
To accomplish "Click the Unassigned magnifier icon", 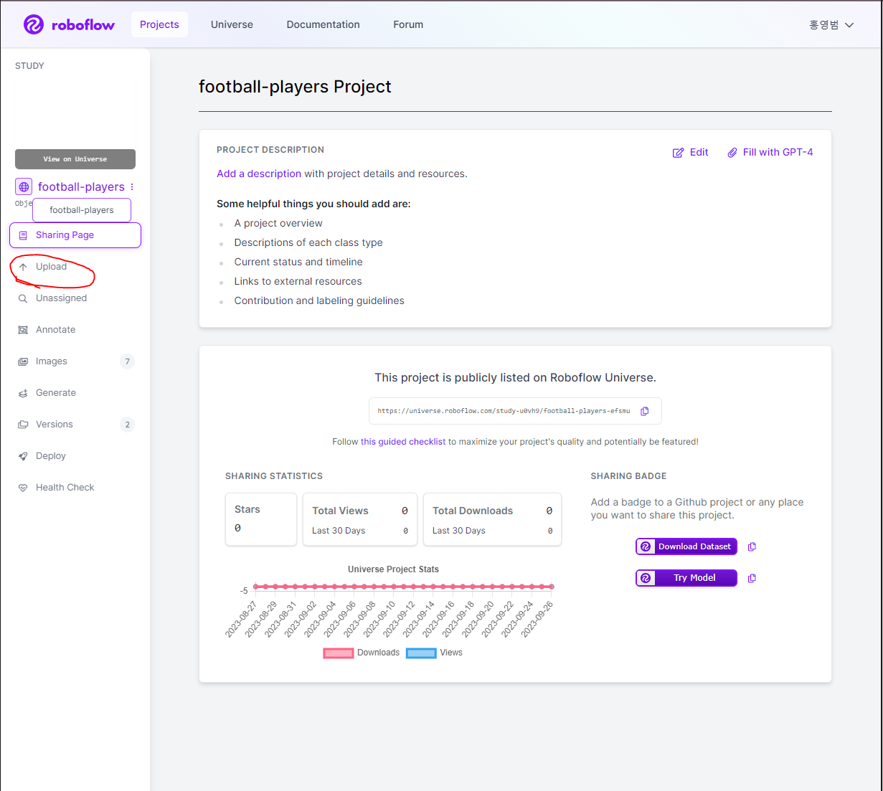I will [23, 298].
